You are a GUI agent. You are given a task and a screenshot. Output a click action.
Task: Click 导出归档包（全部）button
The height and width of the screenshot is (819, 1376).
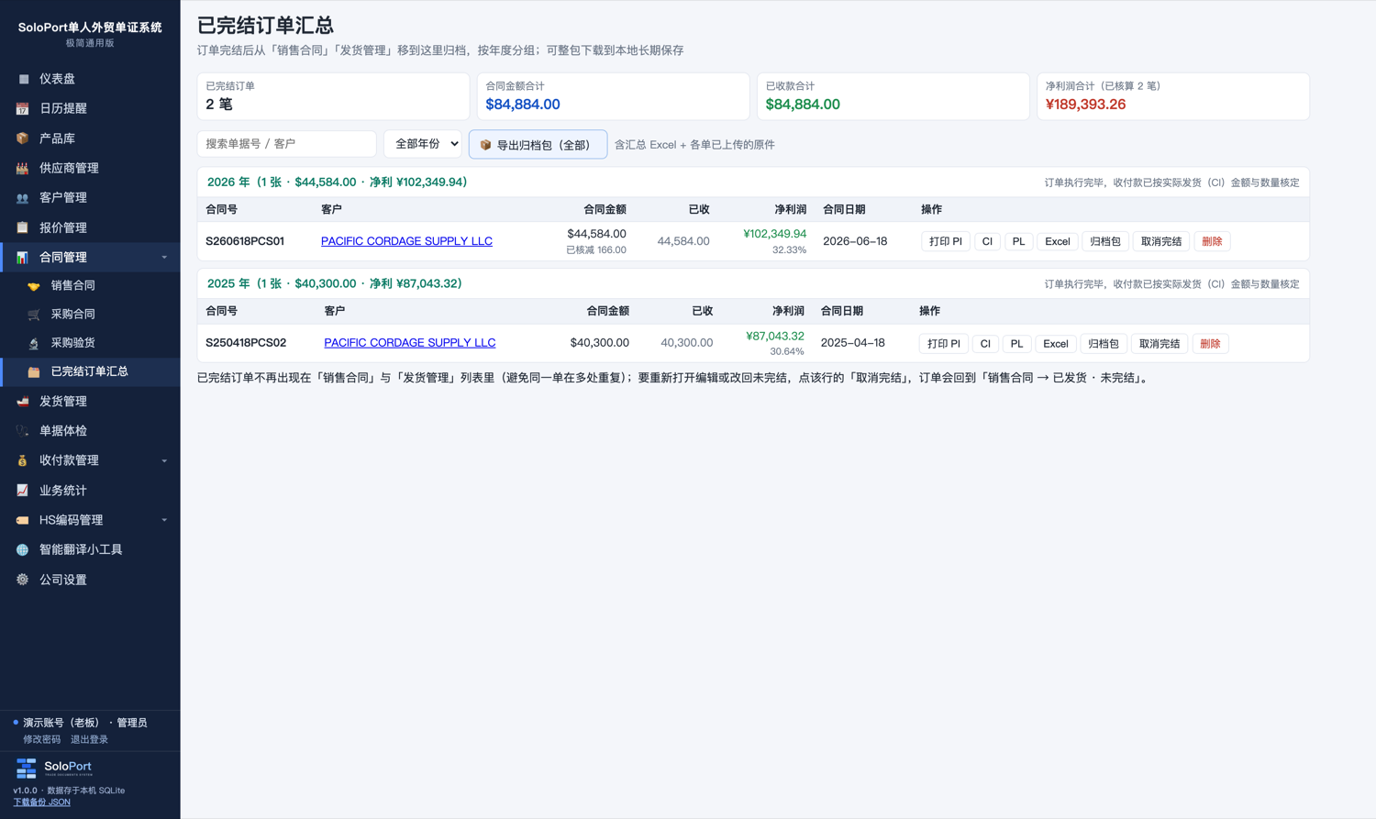(538, 144)
